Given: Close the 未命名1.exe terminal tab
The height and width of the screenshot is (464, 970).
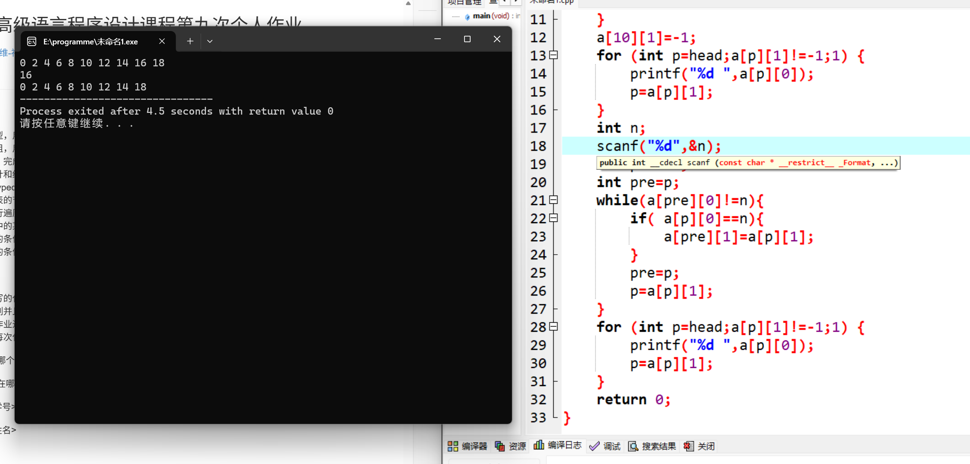Looking at the screenshot, I should coord(162,41).
